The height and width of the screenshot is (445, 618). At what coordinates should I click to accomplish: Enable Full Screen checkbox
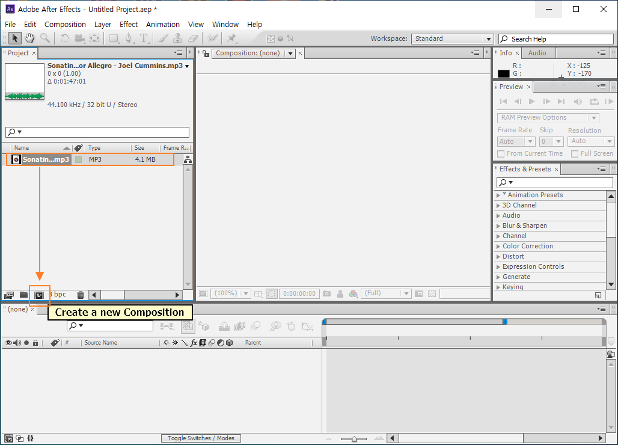575,154
